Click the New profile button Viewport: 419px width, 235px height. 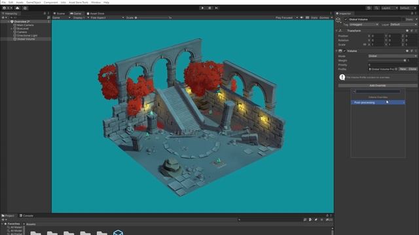tap(403, 69)
